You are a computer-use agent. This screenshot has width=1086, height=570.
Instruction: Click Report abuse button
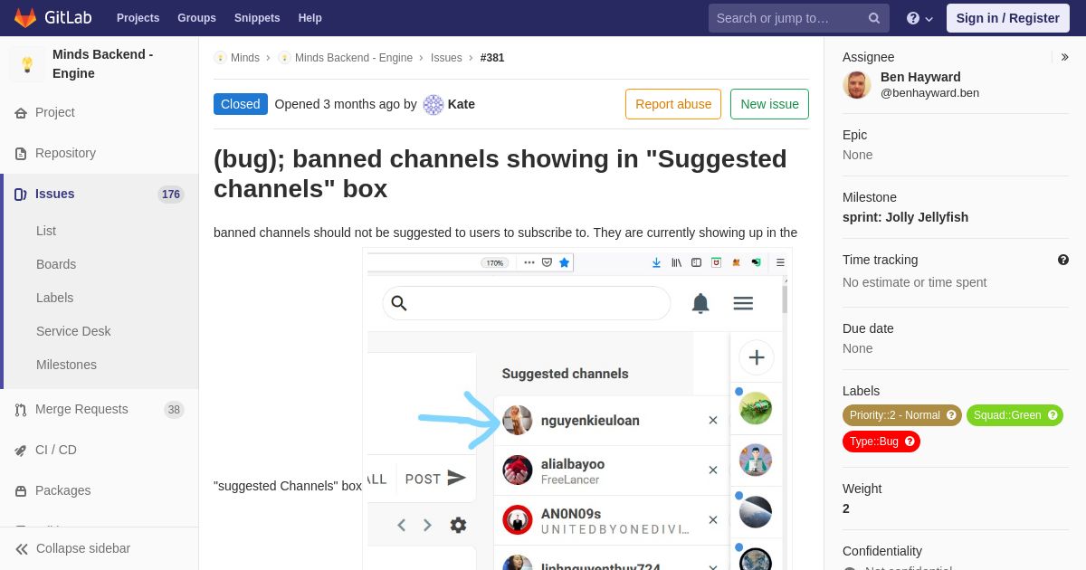(673, 104)
